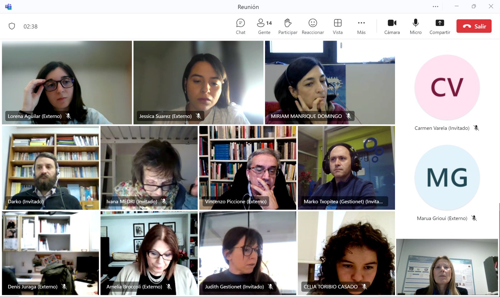This screenshot has height=297, width=500.
Task: Click Marua Grioui's muted mic icon
Action: tap(474, 218)
